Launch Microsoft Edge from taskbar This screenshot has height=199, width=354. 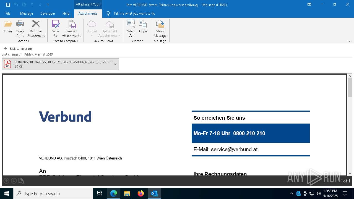tap(114, 193)
